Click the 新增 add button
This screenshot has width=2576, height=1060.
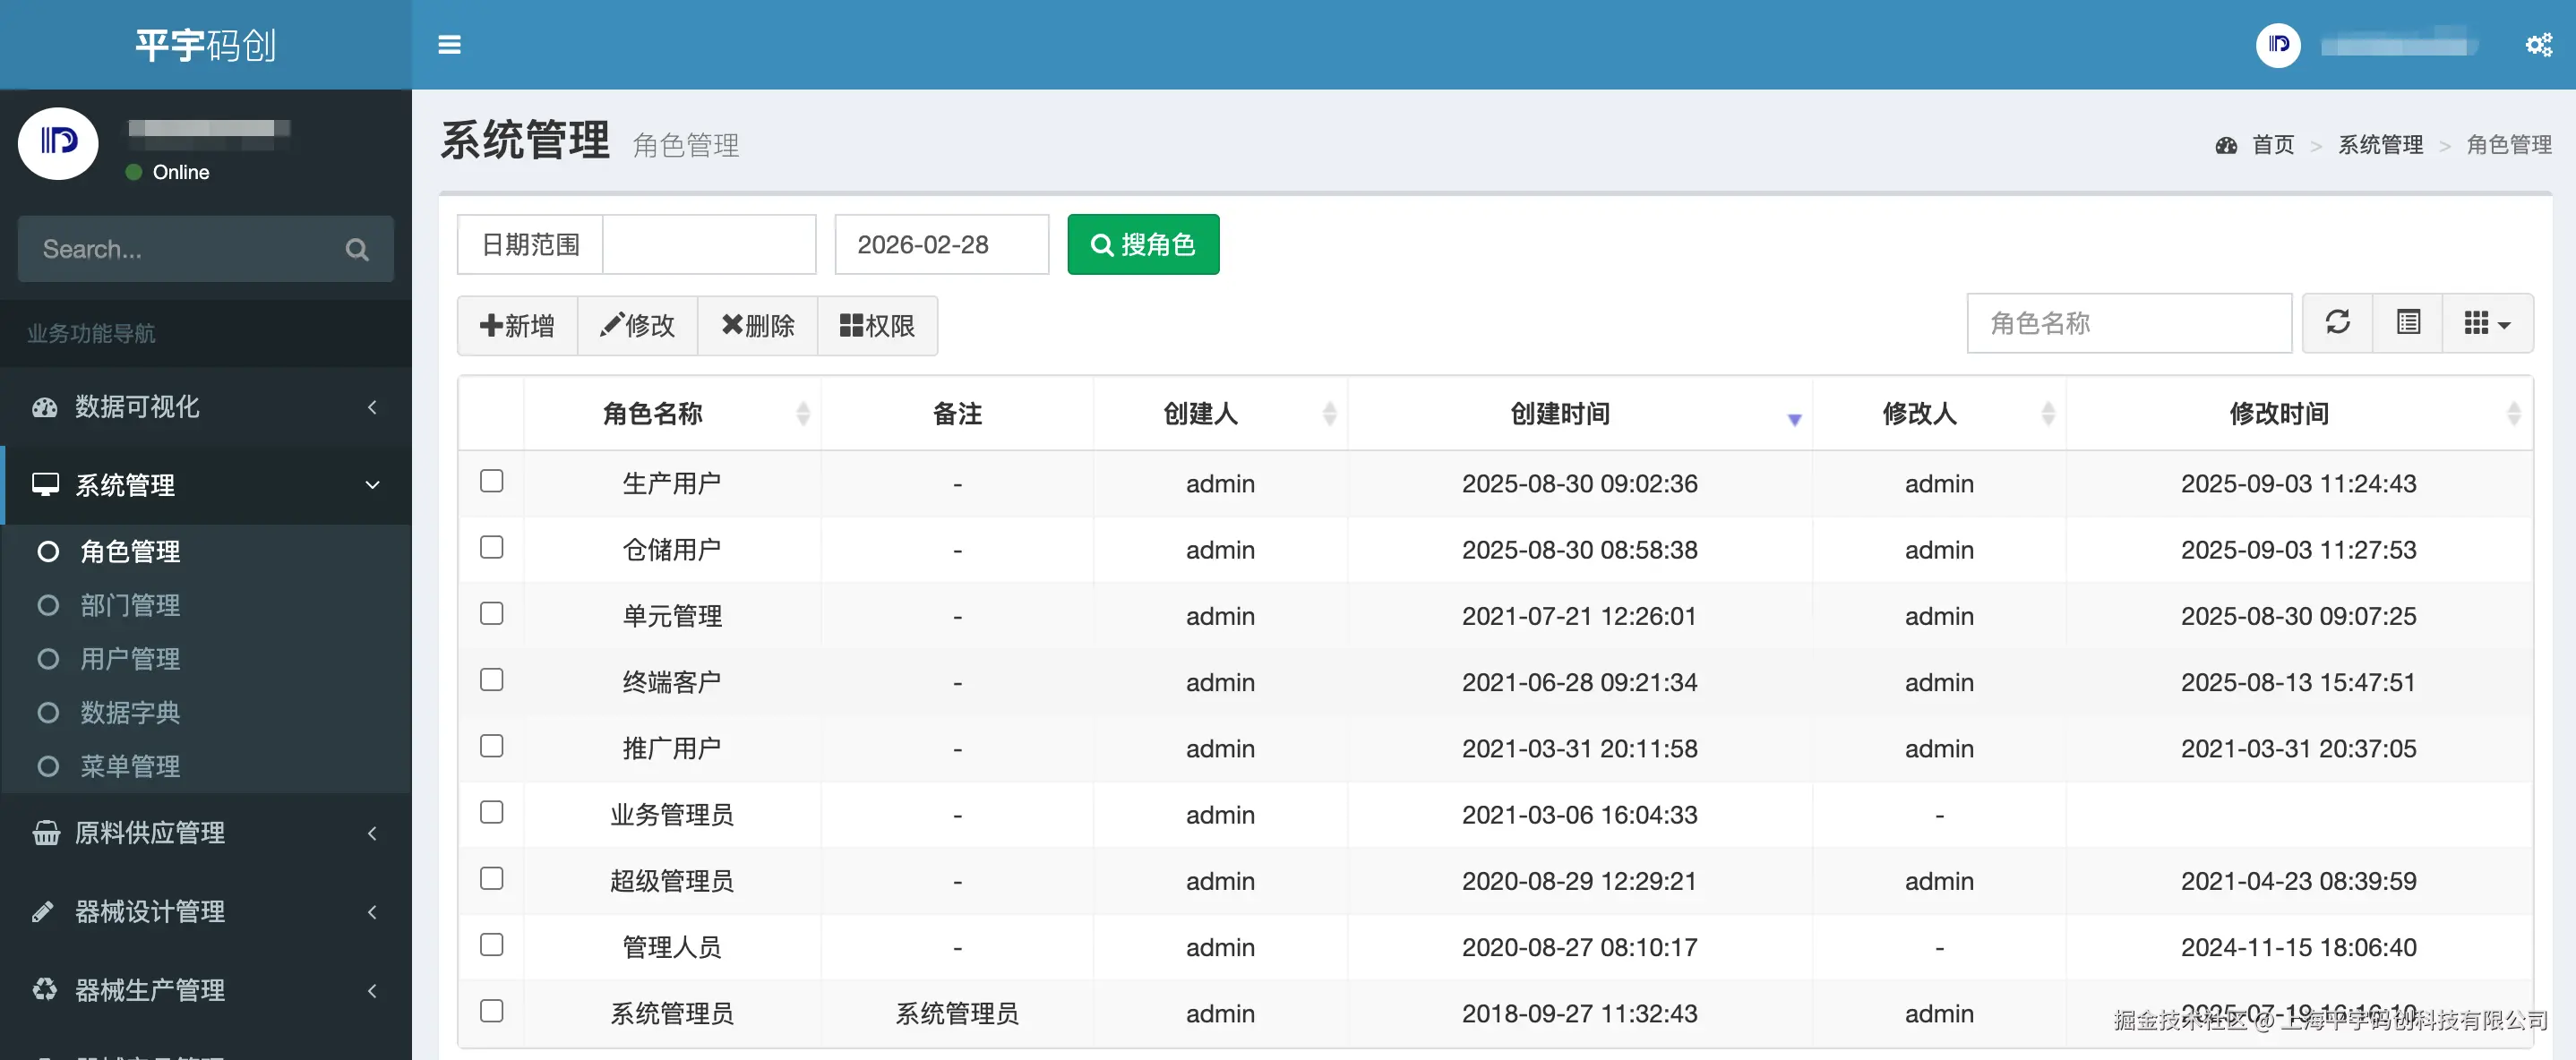(517, 325)
